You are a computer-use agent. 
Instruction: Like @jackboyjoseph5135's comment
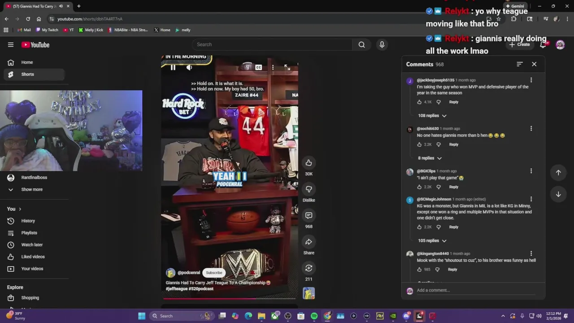click(419, 102)
